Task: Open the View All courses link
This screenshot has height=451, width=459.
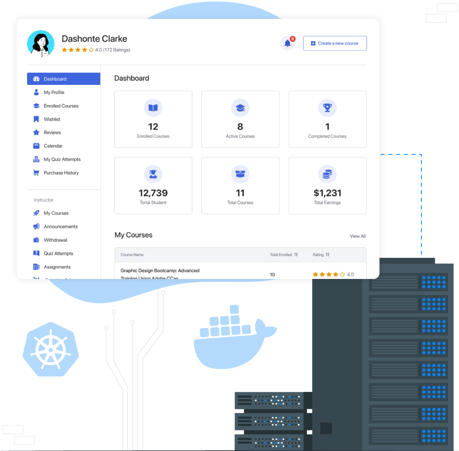Action: pyautogui.click(x=358, y=236)
